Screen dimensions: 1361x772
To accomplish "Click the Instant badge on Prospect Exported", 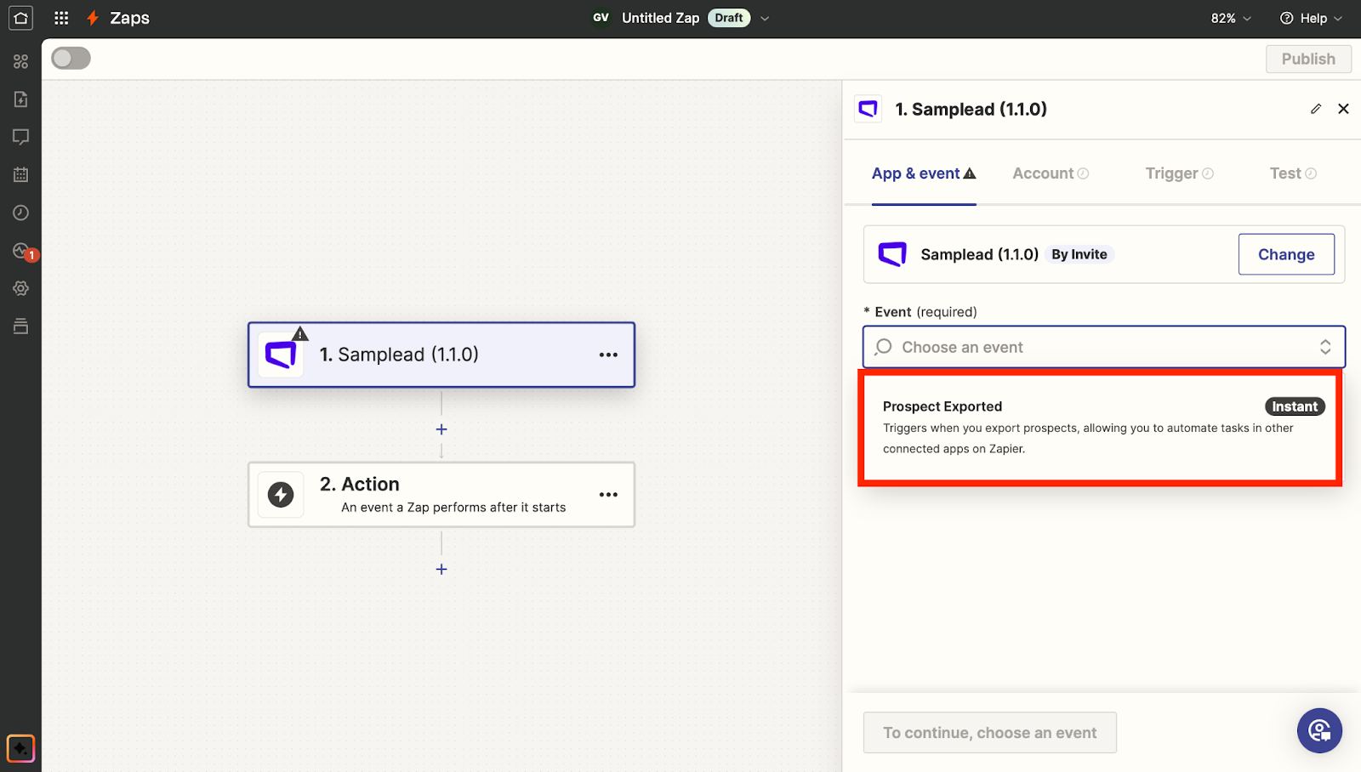I will pos(1295,406).
